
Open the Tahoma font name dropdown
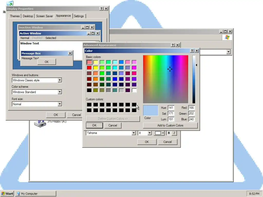[x=134, y=133]
